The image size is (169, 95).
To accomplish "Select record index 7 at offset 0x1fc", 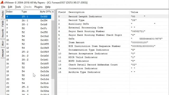I will (x=28, y=28).
